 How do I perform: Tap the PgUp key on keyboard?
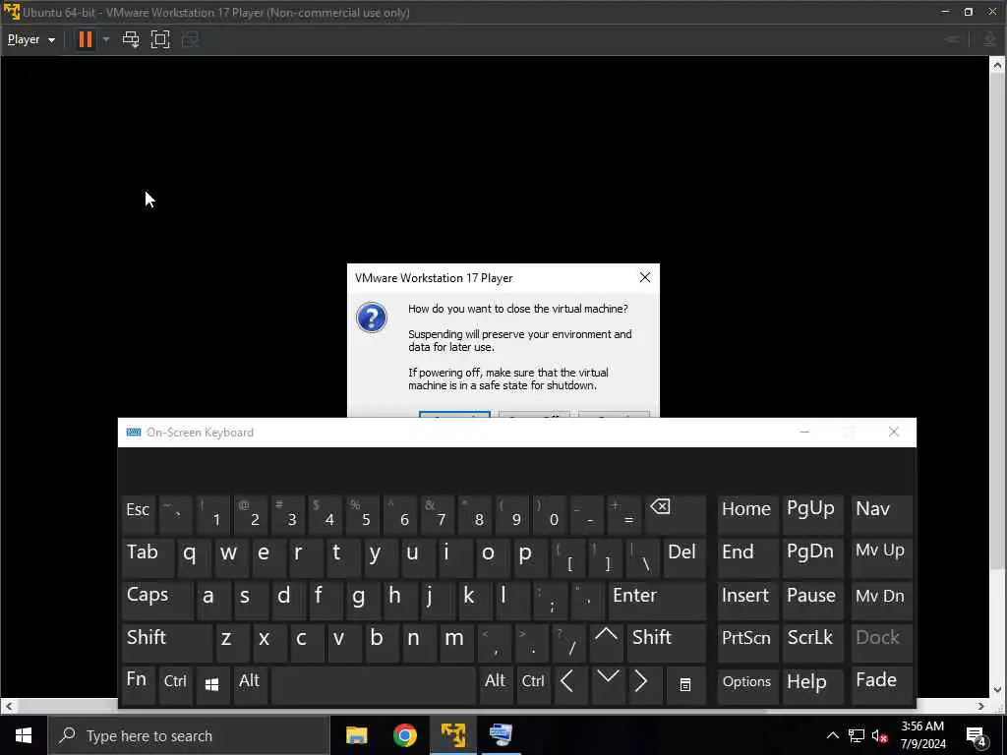(x=811, y=514)
